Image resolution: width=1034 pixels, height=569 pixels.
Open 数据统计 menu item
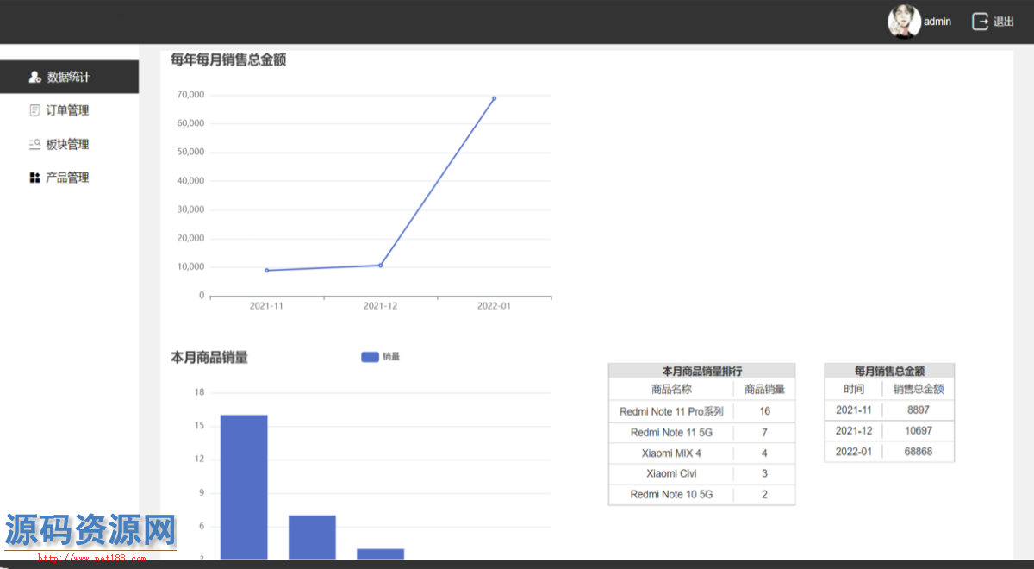click(x=69, y=77)
